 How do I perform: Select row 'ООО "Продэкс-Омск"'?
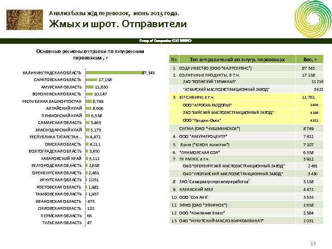(x=246, y=120)
